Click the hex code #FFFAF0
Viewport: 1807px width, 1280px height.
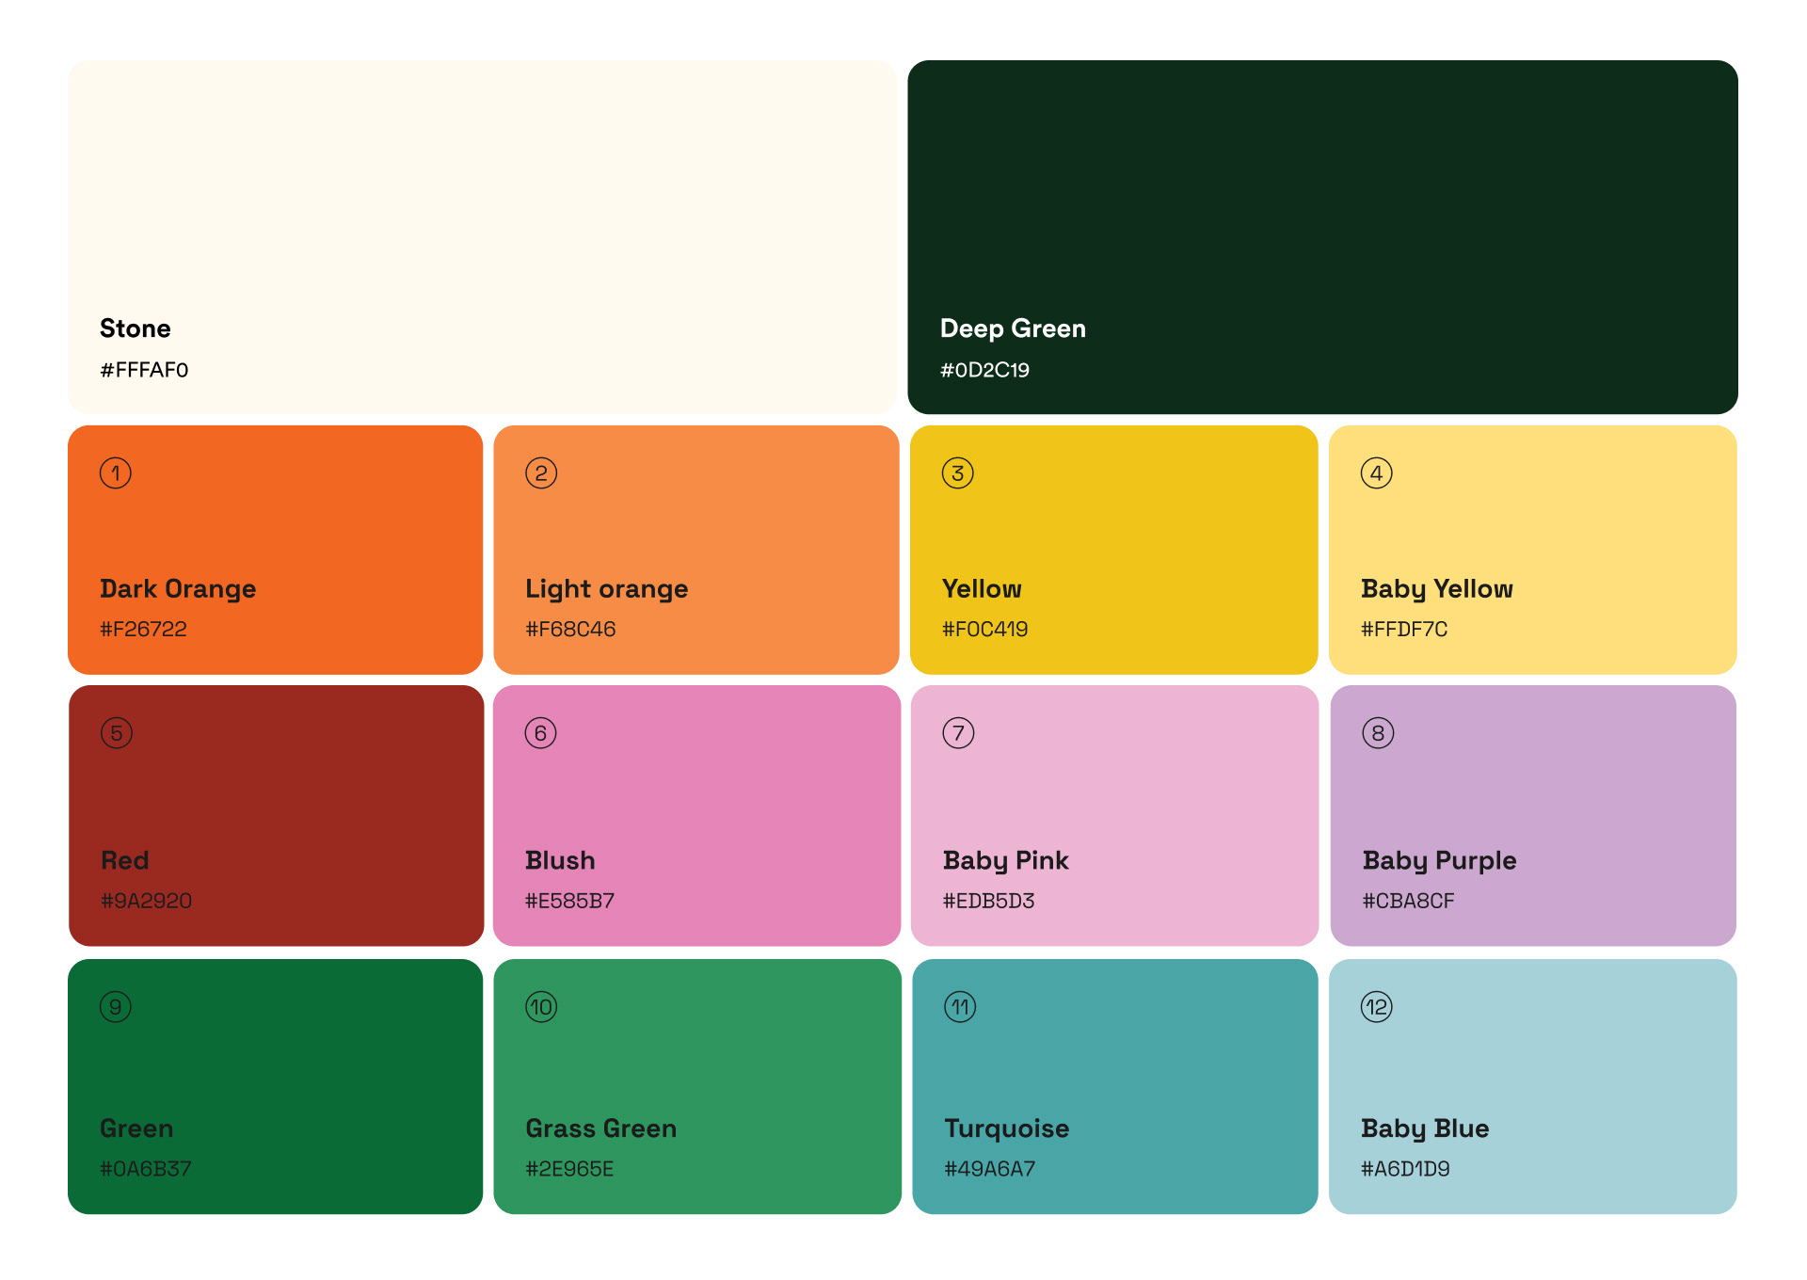(x=144, y=370)
